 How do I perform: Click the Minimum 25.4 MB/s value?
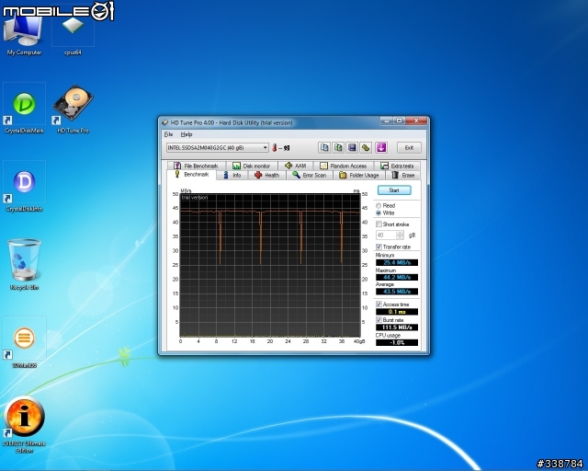(397, 262)
